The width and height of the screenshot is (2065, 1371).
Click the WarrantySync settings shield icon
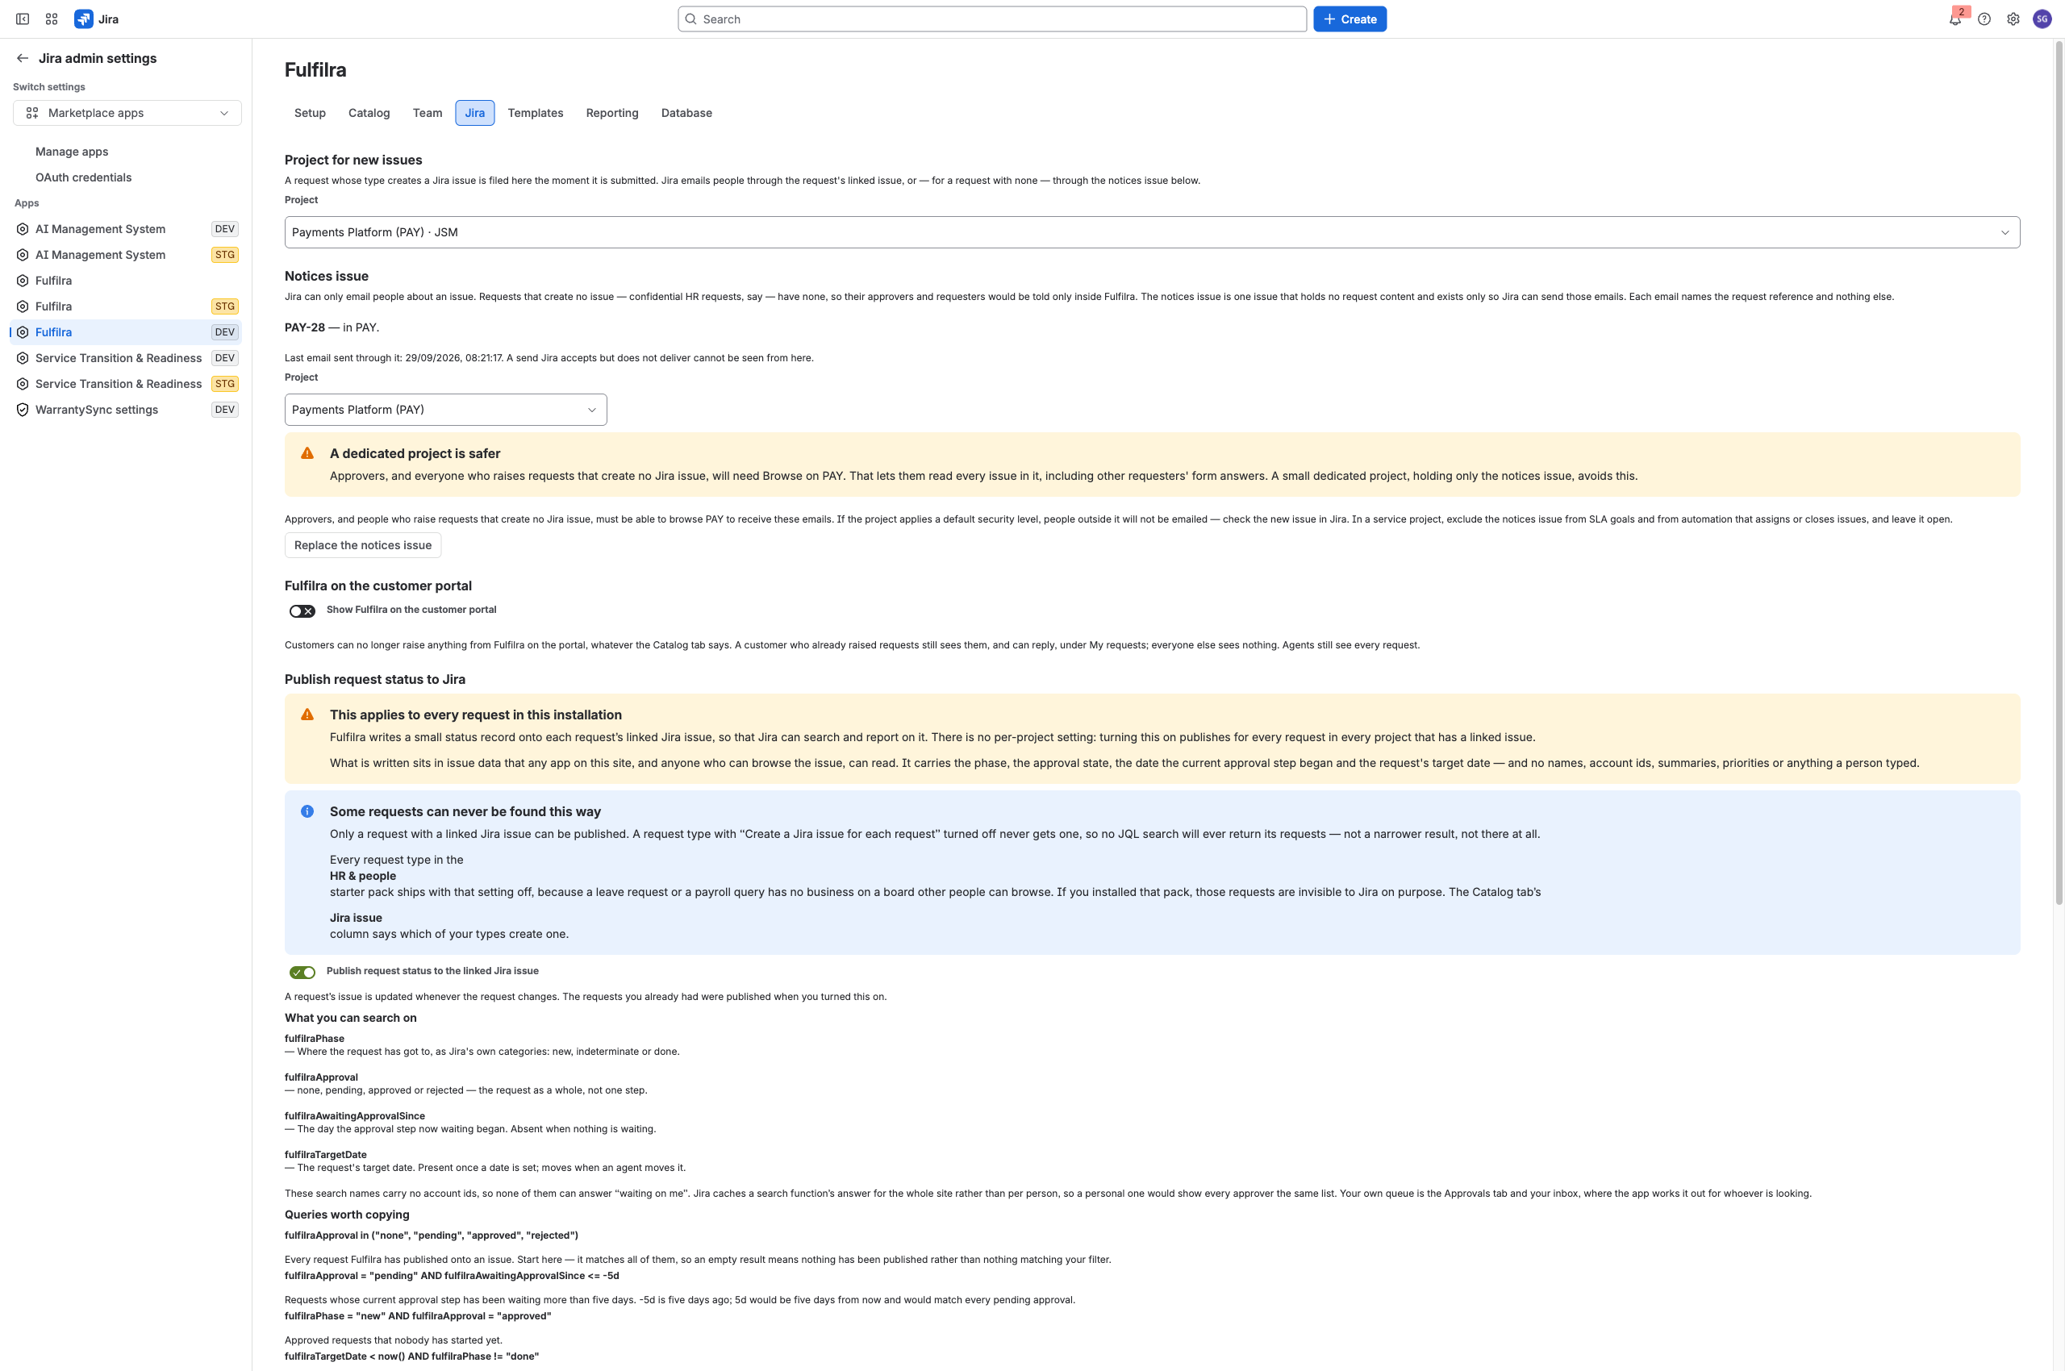pyautogui.click(x=23, y=410)
